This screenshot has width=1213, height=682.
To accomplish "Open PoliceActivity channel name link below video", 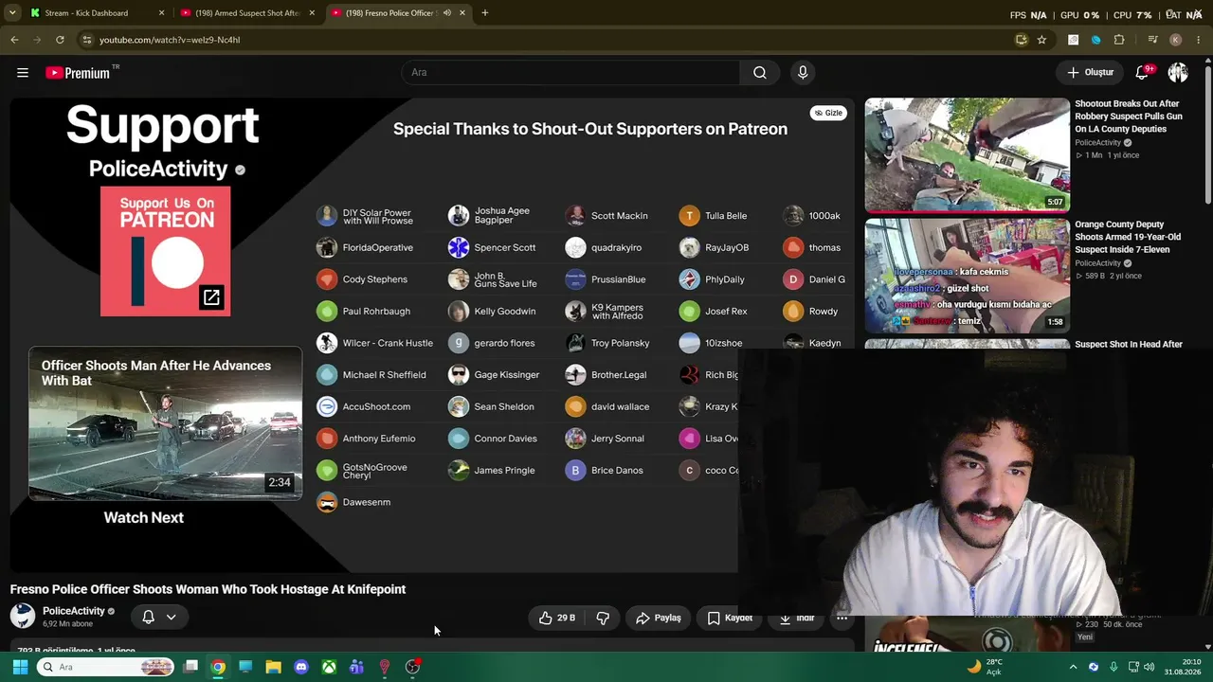I will tap(74, 611).
